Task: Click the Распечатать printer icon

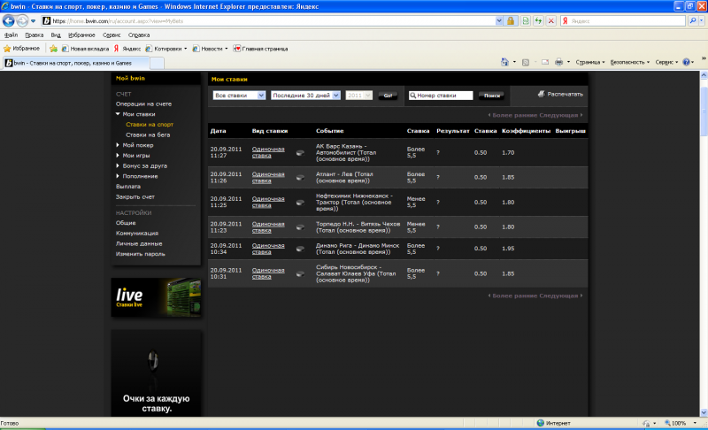Action: [x=541, y=94]
